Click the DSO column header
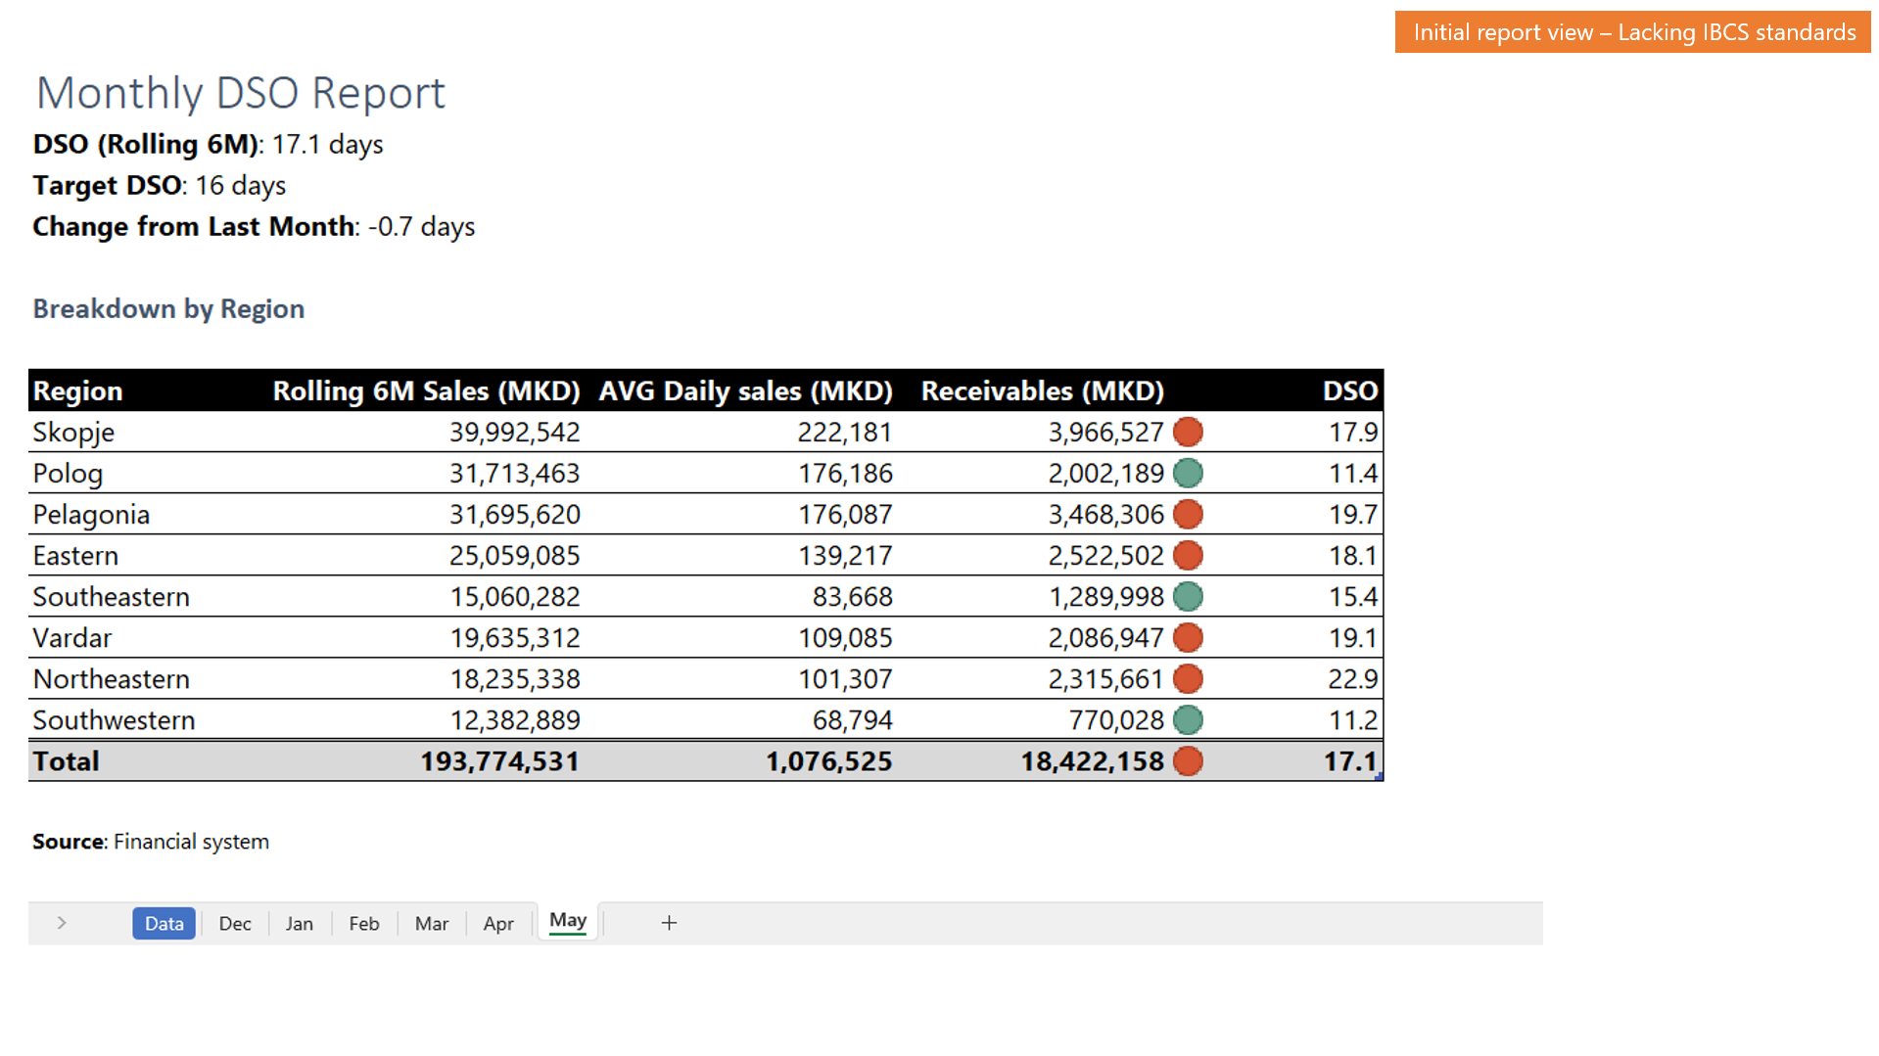 tap(1349, 390)
